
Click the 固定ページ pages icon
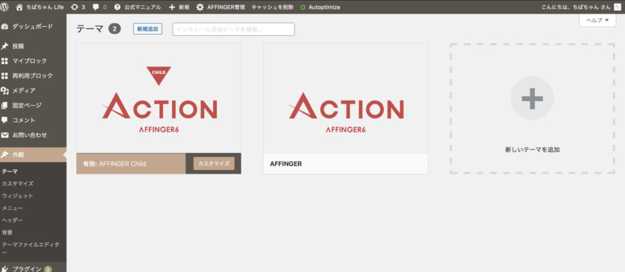[x=5, y=105]
